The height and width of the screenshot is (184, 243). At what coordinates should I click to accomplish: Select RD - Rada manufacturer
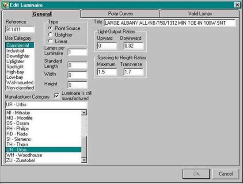[x=43, y=134]
